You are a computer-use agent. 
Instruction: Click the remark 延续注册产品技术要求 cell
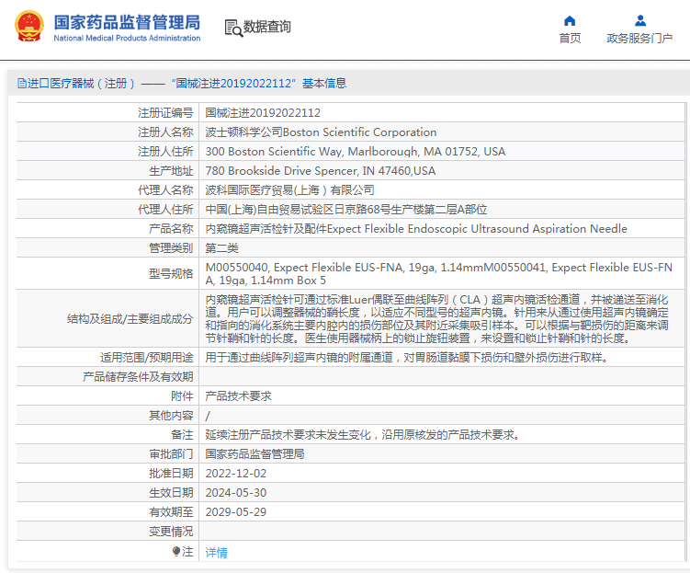442,435
